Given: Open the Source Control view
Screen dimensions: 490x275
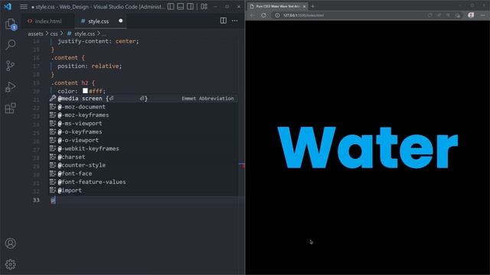Looking at the screenshot, I should click(x=10, y=66).
